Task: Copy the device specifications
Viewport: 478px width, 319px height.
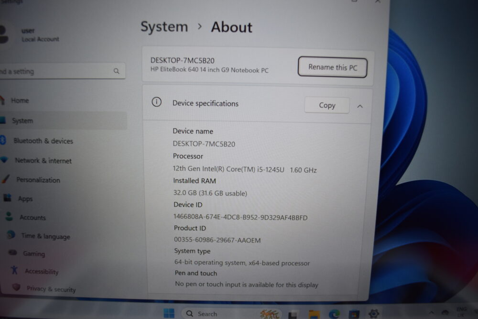Action: [x=327, y=105]
